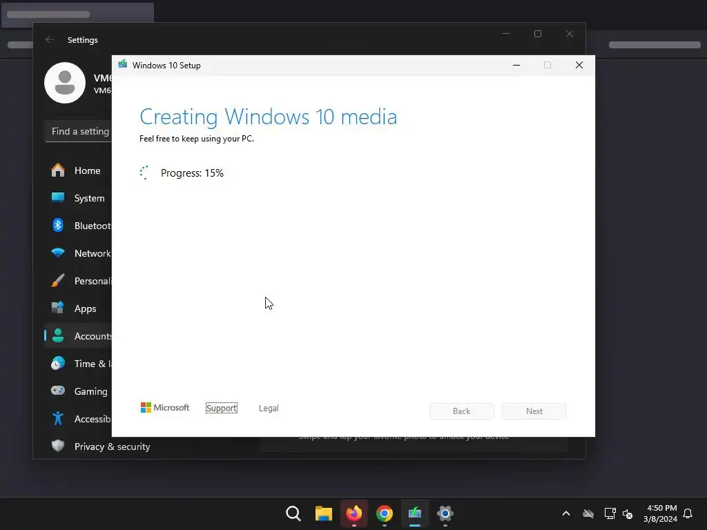Open System settings category
This screenshot has height=530, width=707.
click(x=78, y=198)
